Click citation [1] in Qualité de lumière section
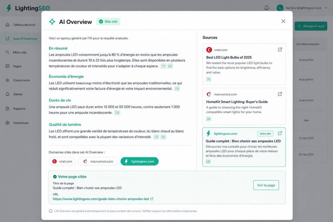 (x=156, y=137)
